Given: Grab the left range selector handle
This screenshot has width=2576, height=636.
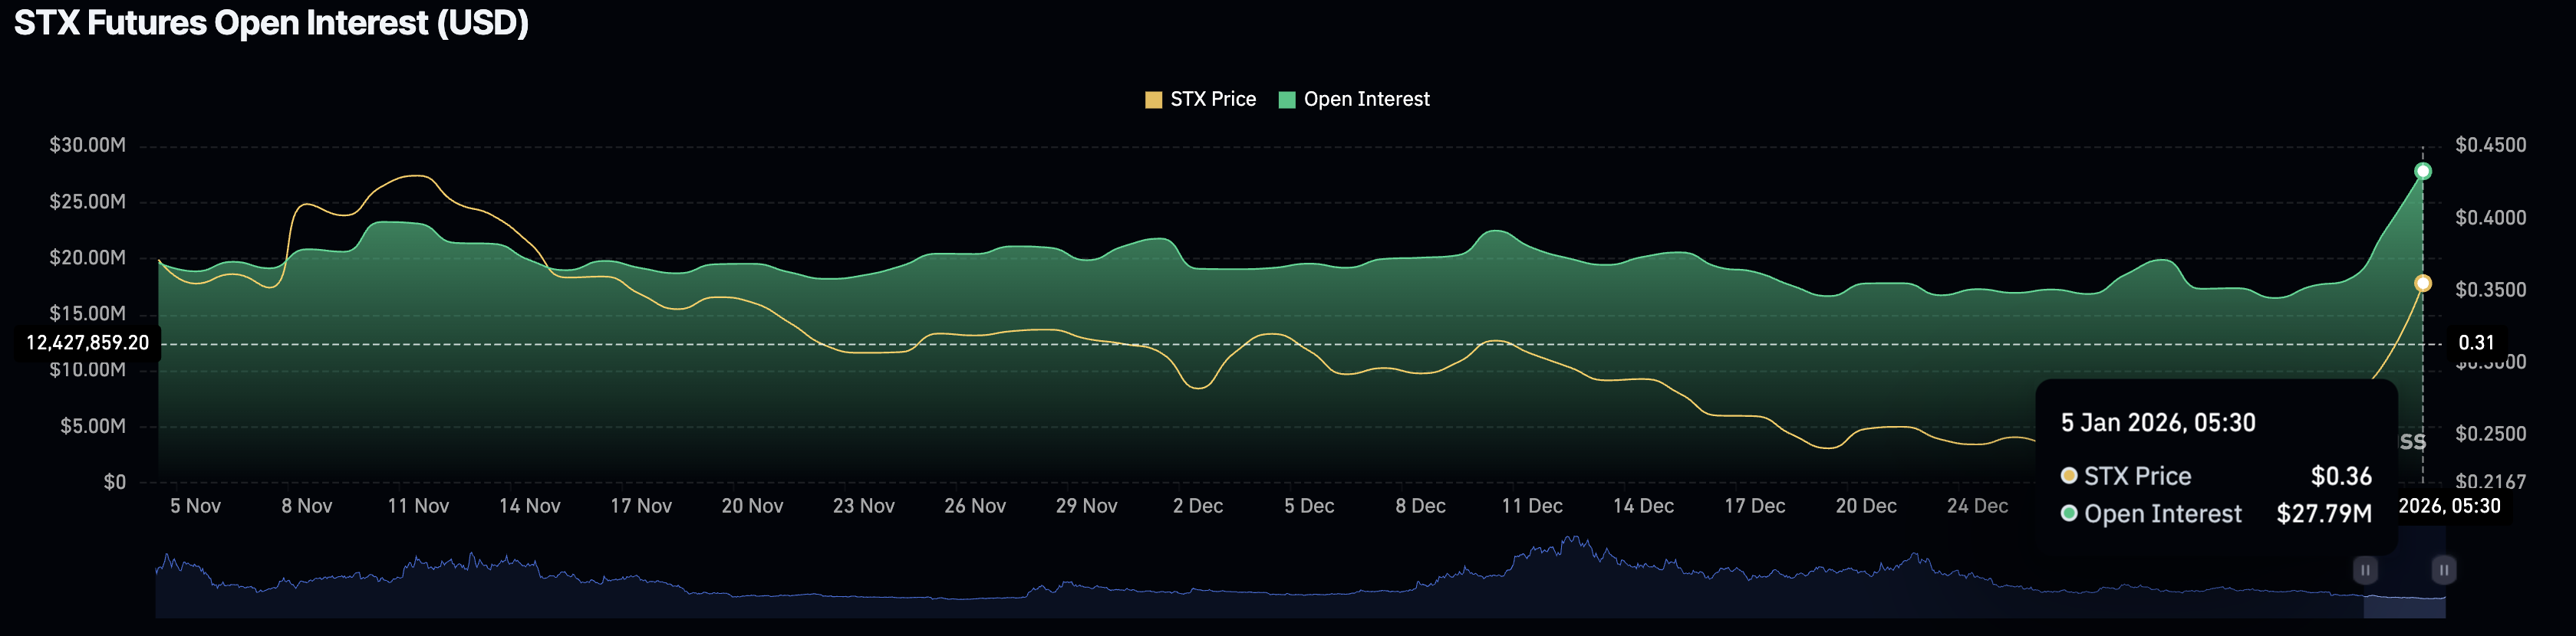Looking at the screenshot, I should [2365, 570].
